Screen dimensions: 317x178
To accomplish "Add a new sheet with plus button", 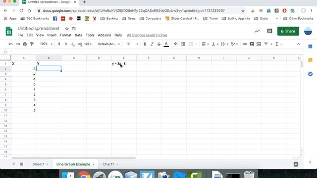I will pos(14,164).
